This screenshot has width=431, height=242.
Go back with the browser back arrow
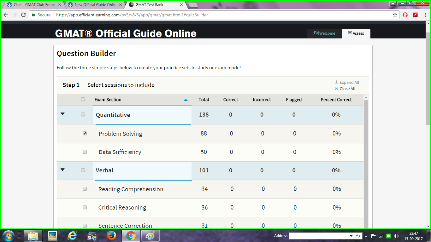click(6, 15)
